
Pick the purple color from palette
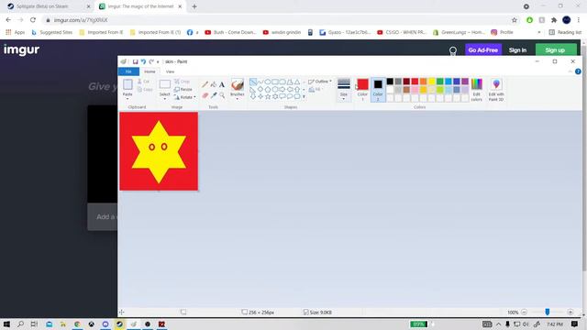pos(465,82)
